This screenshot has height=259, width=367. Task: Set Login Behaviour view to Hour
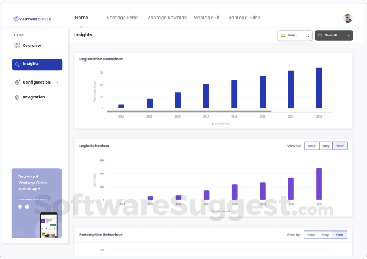point(312,146)
